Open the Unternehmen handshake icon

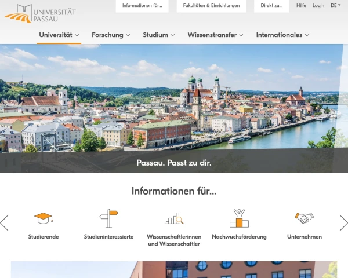[x=304, y=218]
